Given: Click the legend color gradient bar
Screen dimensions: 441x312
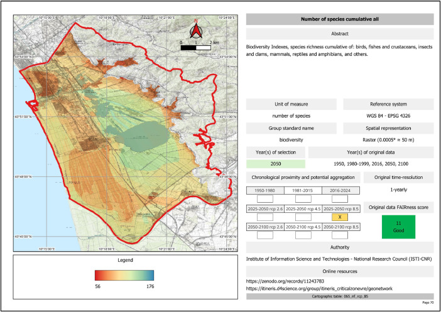Looking at the screenshot, I should [x=124, y=275].
